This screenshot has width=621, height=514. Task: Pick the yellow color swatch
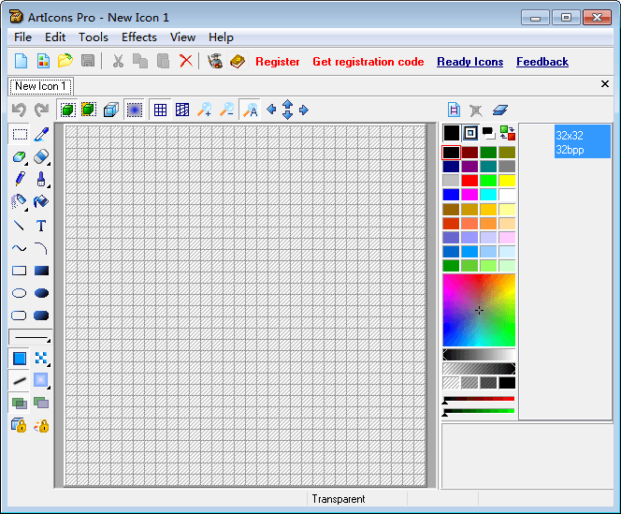coord(507,181)
